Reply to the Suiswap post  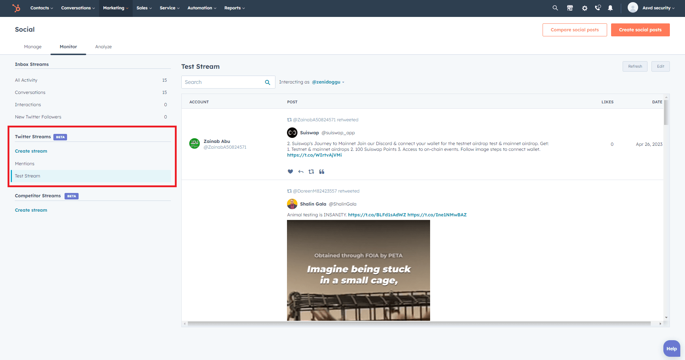tap(301, 172)
